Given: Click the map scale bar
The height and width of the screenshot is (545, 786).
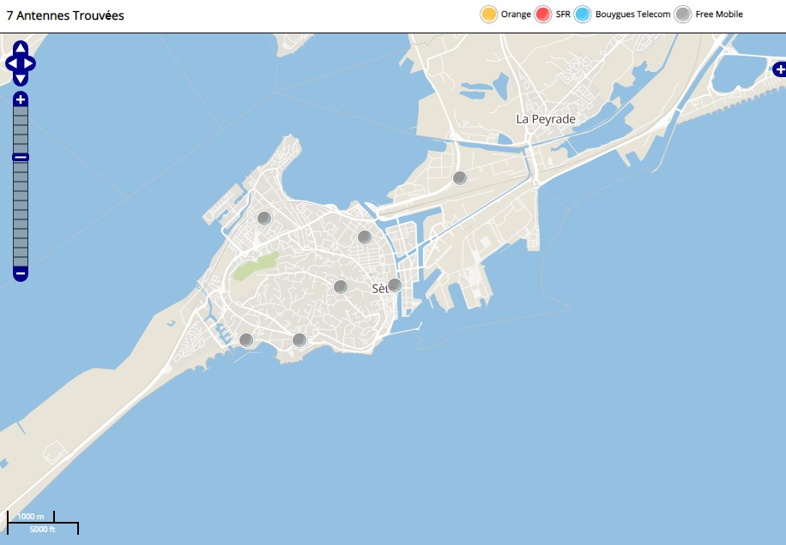Looking at the screenshot, I should 43,523.
